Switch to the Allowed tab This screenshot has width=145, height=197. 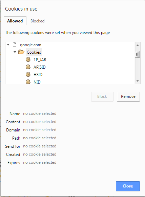pyautogui.click(x=15, y=21)
